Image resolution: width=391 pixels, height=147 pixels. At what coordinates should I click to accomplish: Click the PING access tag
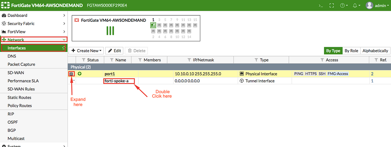coord(299,74)
